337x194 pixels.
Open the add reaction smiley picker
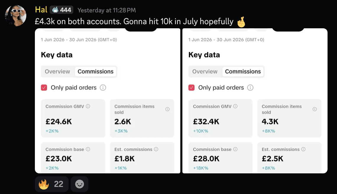80,184
